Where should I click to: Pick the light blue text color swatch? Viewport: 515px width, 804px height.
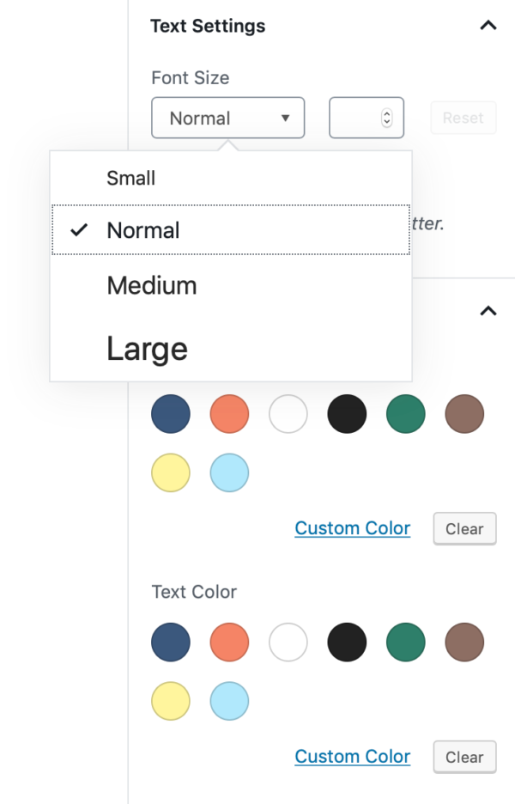(229, 701)
